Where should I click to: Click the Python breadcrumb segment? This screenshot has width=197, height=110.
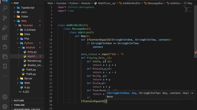pyautogui.click(x=74, y=3)
